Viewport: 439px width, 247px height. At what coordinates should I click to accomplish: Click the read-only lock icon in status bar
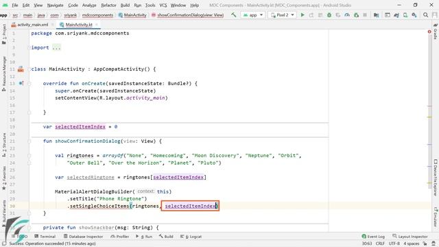pyautogui.click(x=425, y=244)
